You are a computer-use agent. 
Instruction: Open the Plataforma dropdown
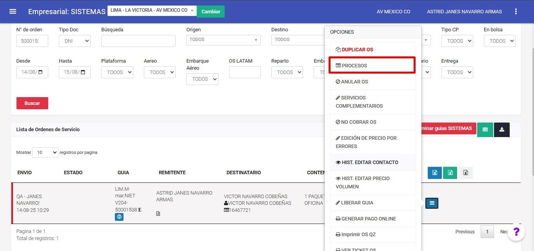(117, 72)
